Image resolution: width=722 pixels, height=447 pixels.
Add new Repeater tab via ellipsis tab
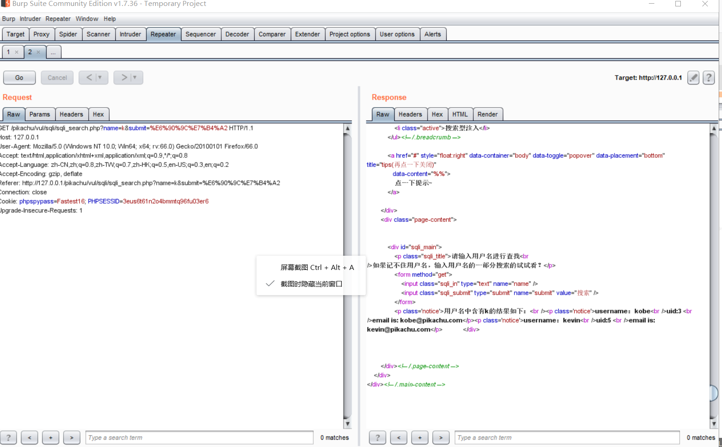[x=53, y=52]
